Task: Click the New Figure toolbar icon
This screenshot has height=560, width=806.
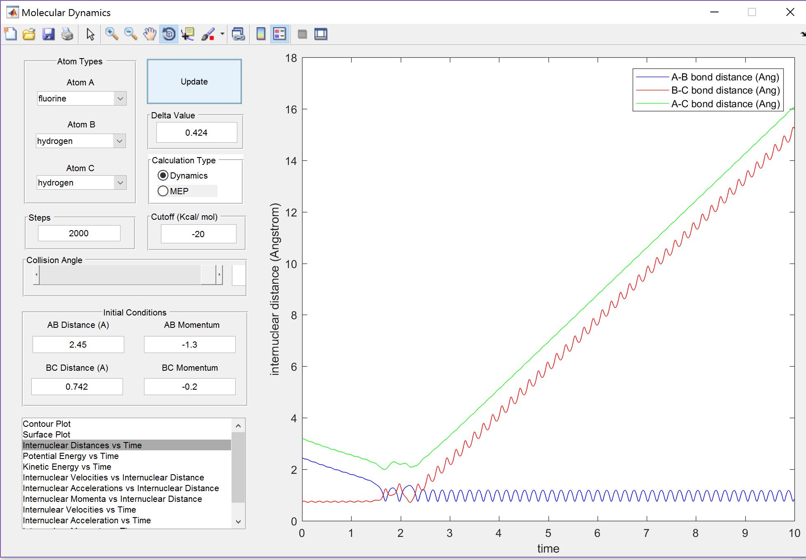Action: click(10, 34)
